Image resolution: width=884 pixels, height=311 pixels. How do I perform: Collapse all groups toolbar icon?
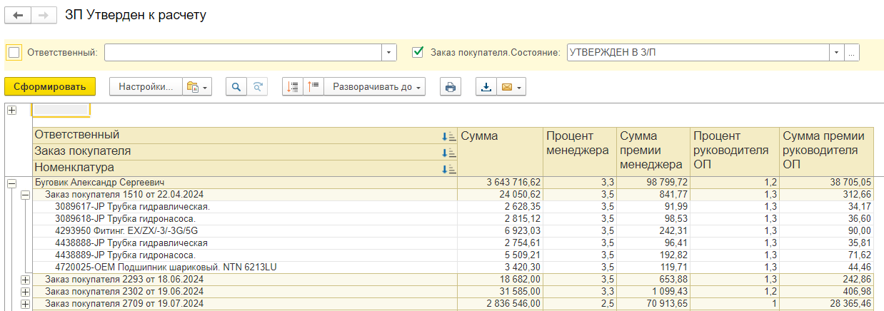coord(292,87)
